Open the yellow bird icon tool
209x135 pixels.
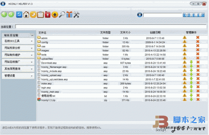(x=33, y=15)
